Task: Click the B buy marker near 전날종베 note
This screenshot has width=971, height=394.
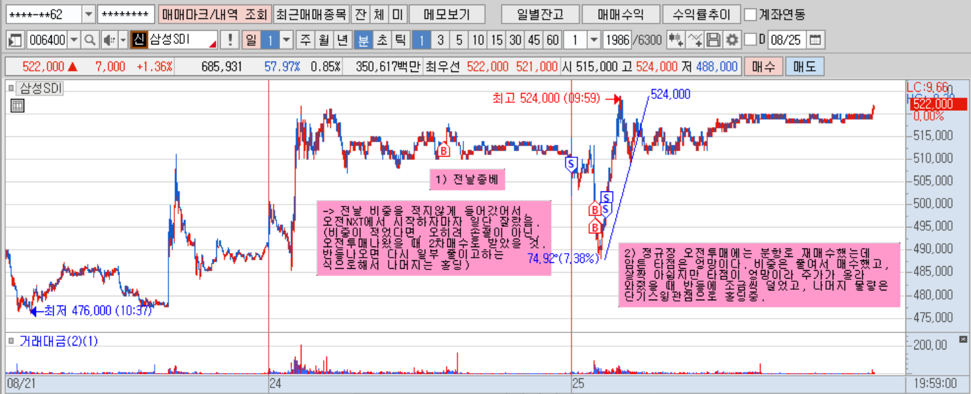Action: (x=444, y=151)
